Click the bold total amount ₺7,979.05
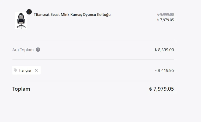The width and height of the screenshot is (201, 122). pos(162,89)
